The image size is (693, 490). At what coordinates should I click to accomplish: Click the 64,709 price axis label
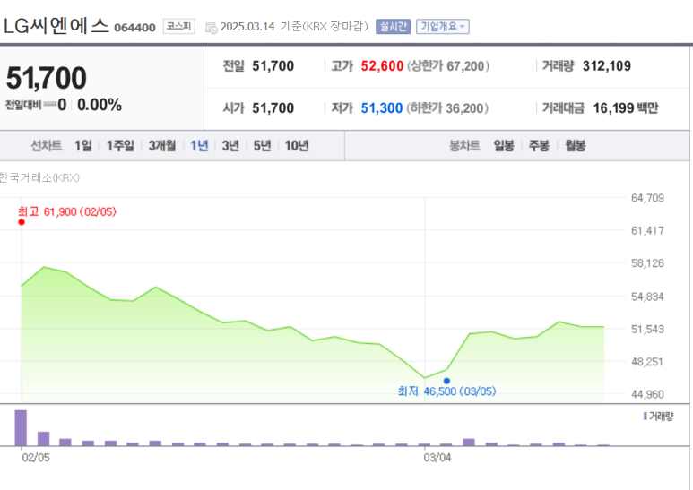click(647, 198)
